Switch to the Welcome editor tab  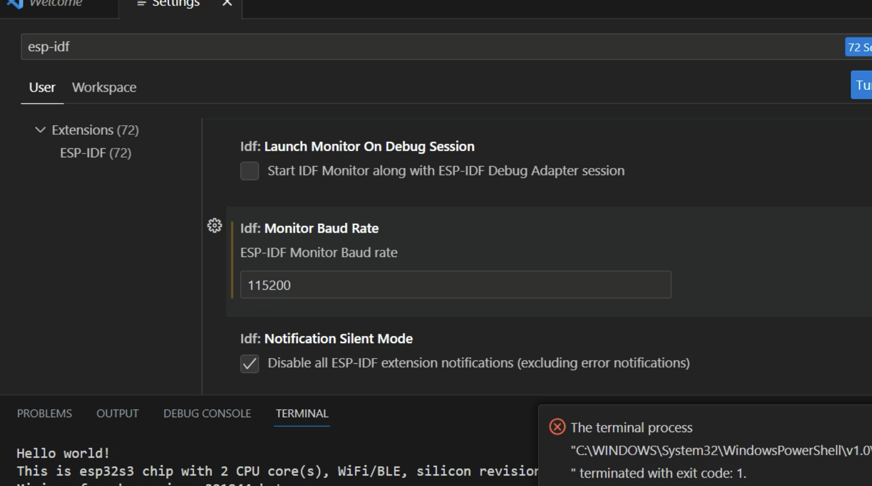click(x=55, y=4)
